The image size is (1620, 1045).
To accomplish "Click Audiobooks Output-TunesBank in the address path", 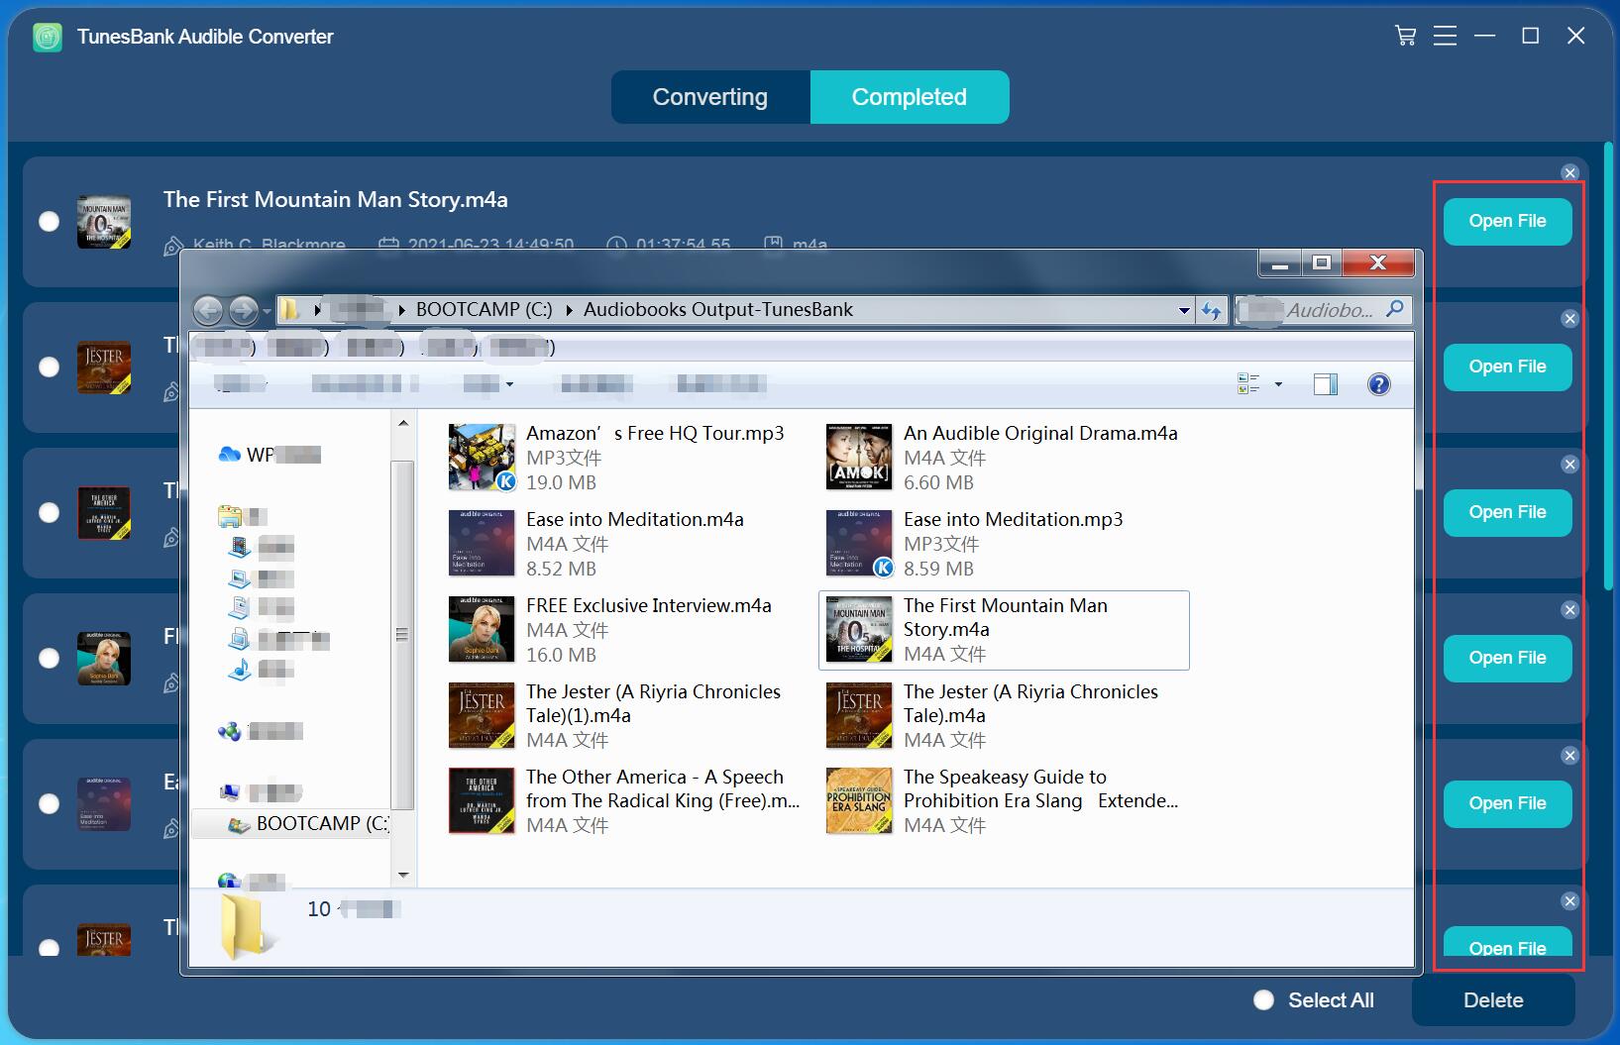I will (718, 309).
